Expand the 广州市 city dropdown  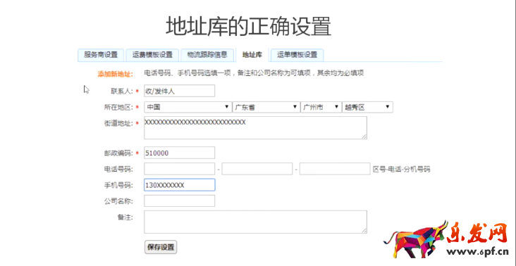(321, 107)
